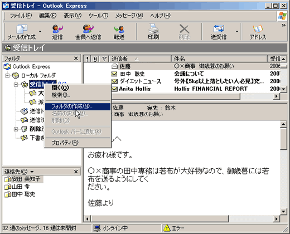Viewport: 290px width, 234px height.
Task: Click the 受信トレイ folder icon in tree
Action: [25, 85]
